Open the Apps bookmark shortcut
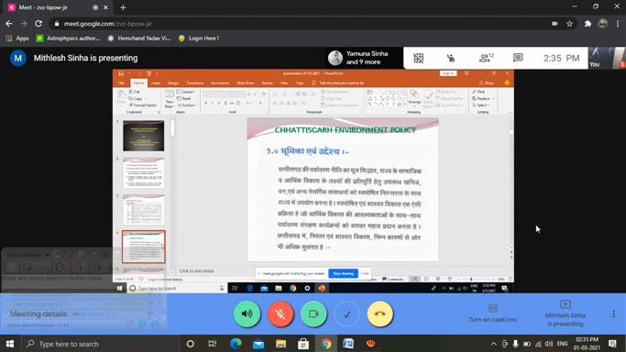Viewport: 626px width, 352px height. 17,38
